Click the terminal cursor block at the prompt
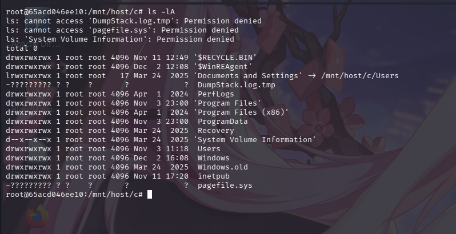Image resolution: width=456 pixels, height=234 pixels. coord(150,195)
